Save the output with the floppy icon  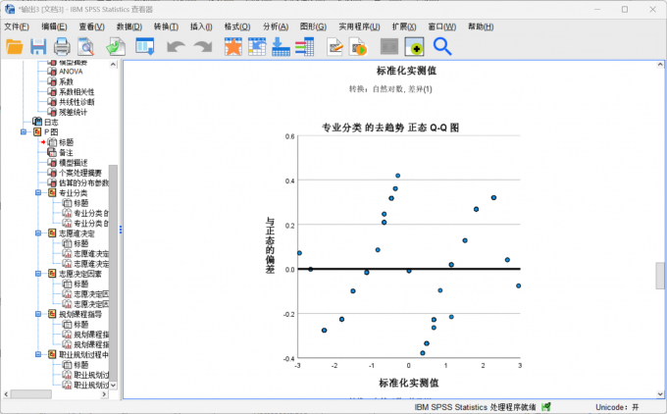[x=38, y=46]
